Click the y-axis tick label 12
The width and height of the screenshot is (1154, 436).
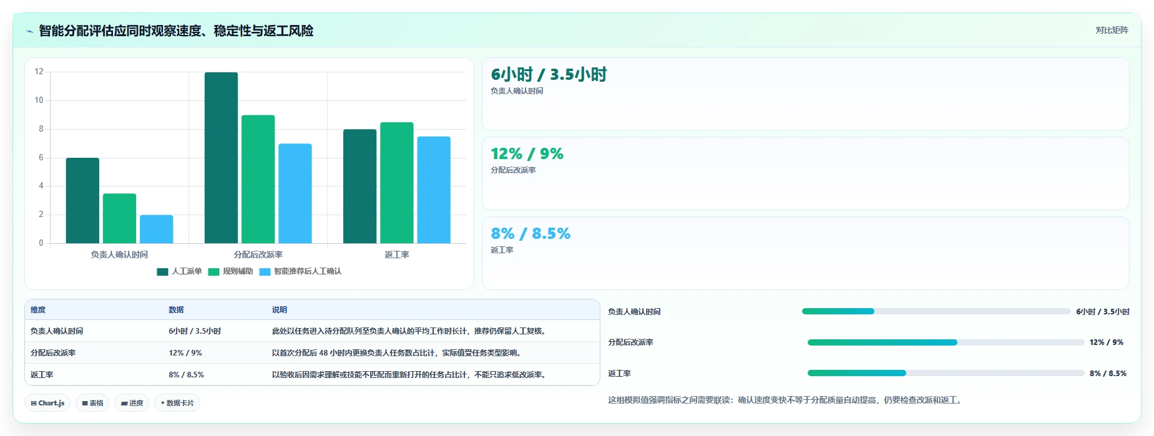(x=39, y=72)
